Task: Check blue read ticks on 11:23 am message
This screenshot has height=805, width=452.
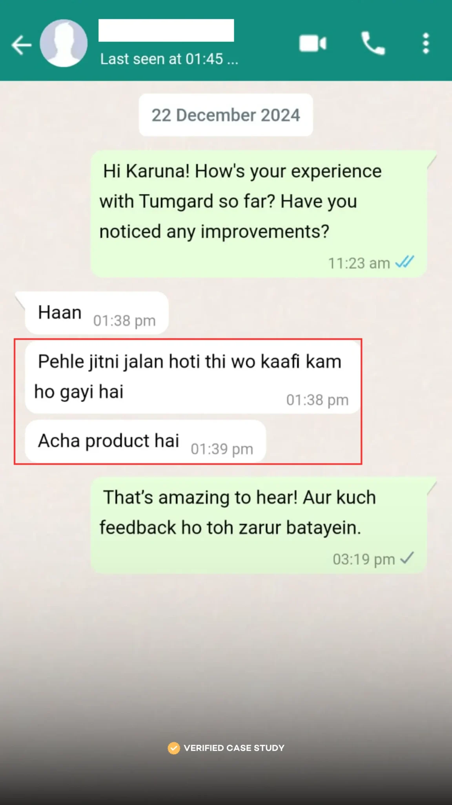Action: [405, 262]
